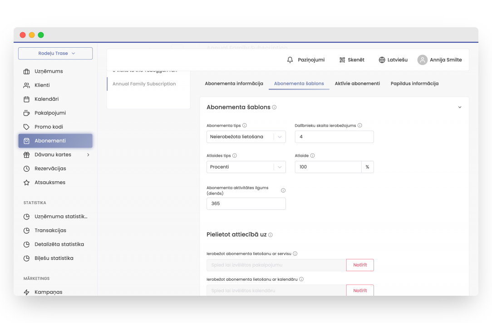Click Annija Smilte's user avatar
492x323 pixels.
pos(423,60)
